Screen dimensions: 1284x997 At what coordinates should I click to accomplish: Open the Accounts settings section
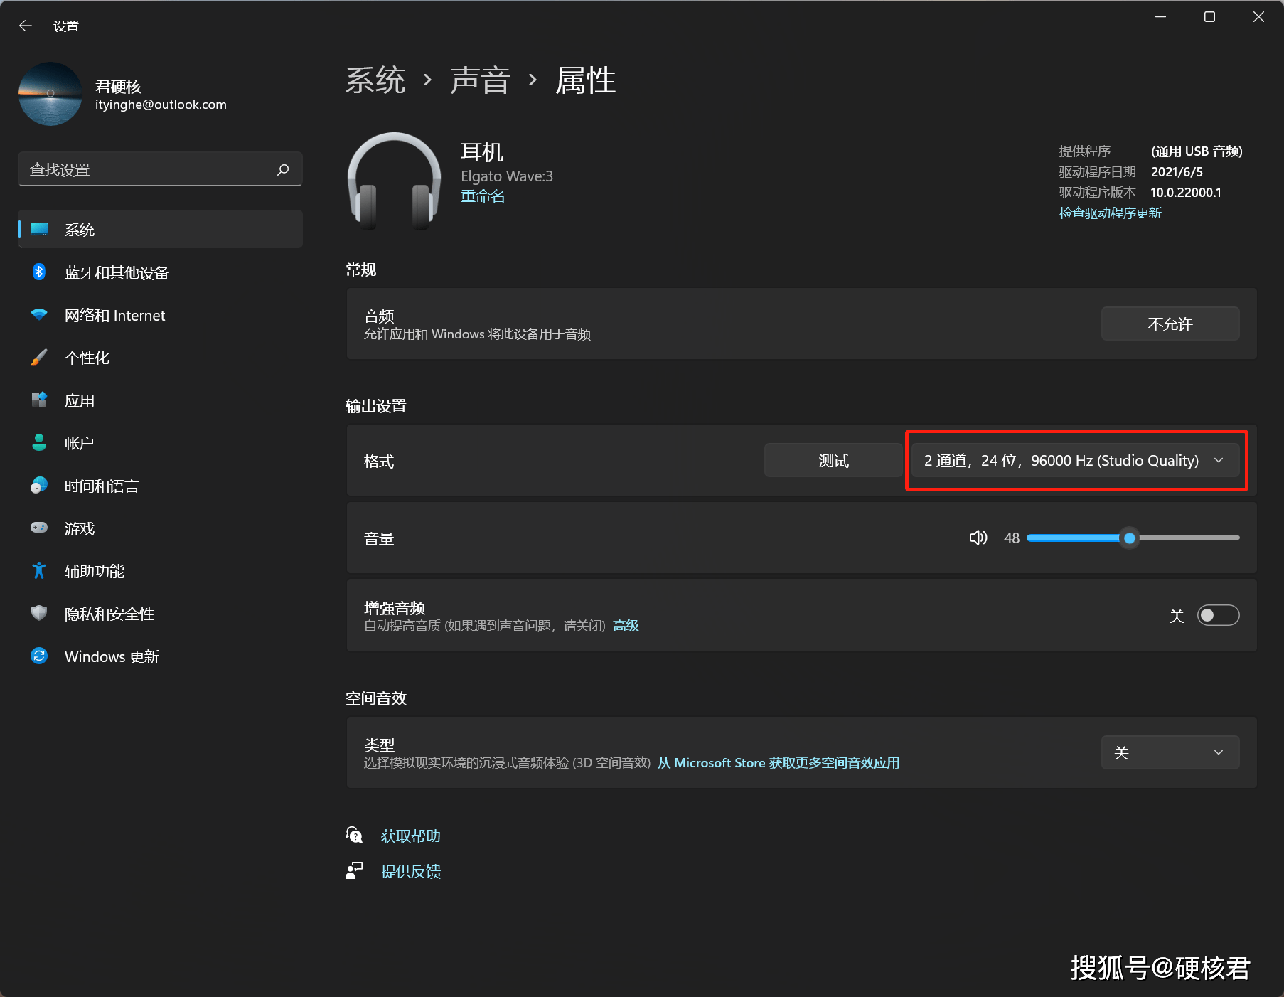(79, 443)
